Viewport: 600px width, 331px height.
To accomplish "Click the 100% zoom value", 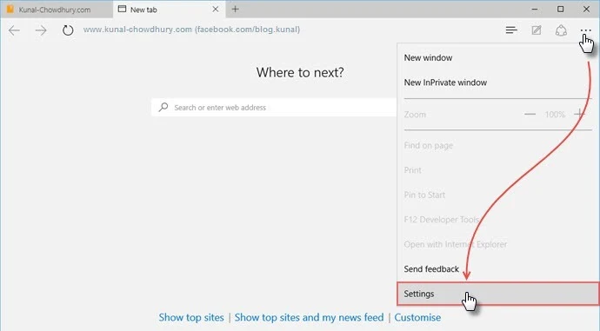I will coord(555,115).
